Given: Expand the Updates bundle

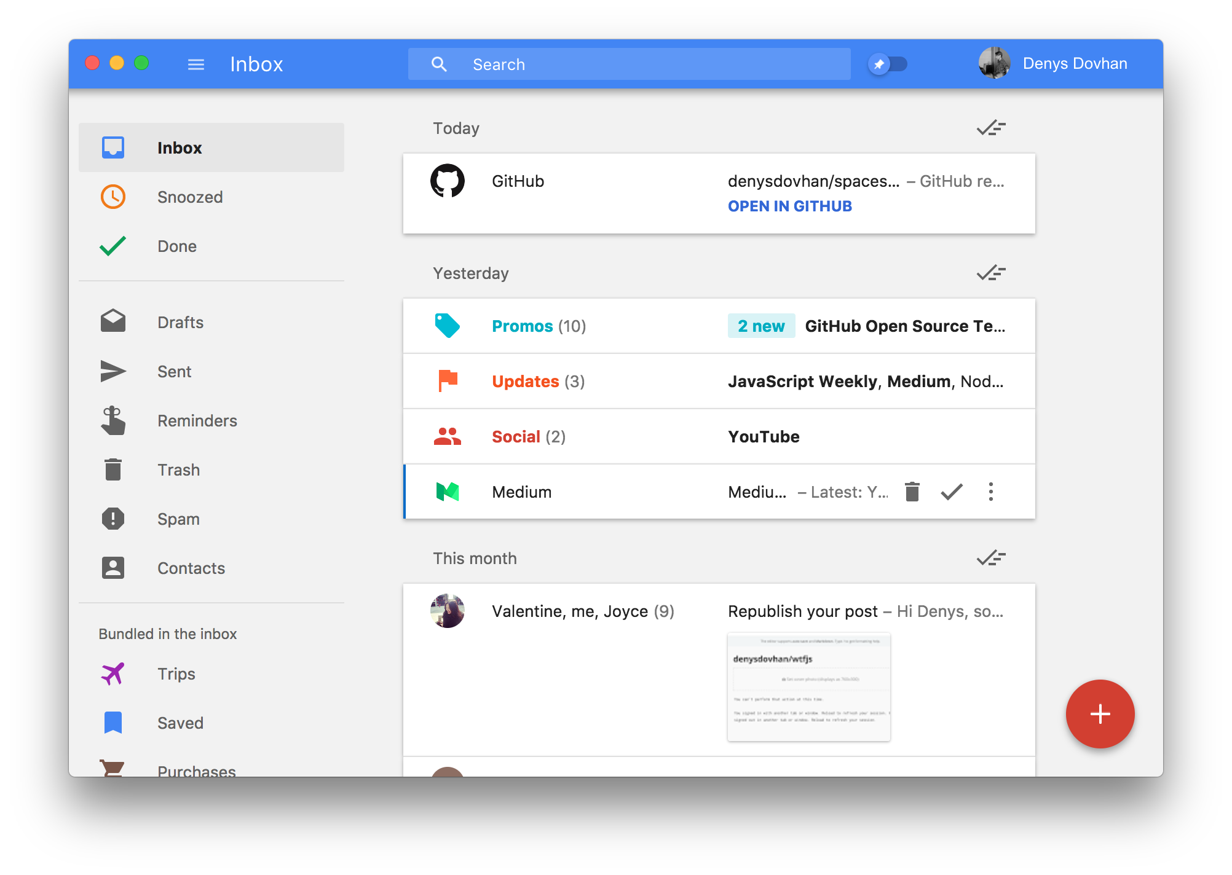Looking at the screenshot, I should [538, 382].
